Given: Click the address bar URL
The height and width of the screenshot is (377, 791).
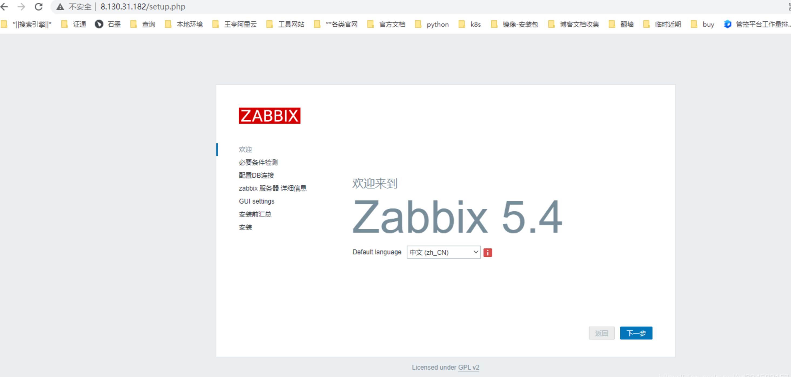Looking at the screenshot, I should 143,6.
